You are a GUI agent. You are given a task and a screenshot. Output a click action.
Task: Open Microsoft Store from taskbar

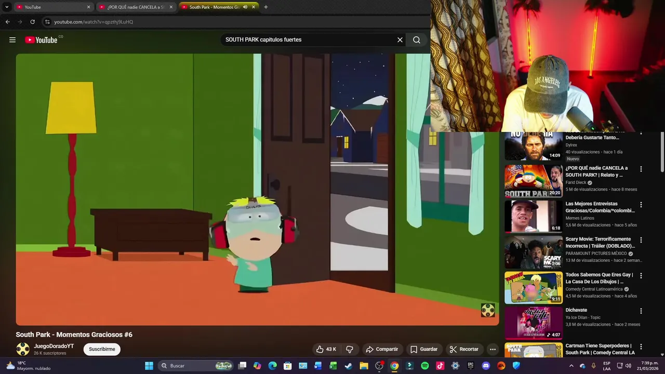click(288, 366)
